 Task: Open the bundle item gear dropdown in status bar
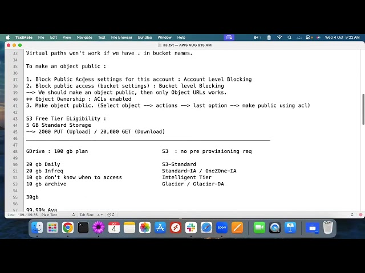pyautogui.click(x=111, y=215)
